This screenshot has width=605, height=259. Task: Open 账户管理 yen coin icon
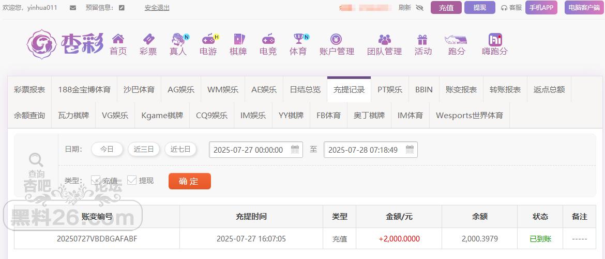click(336, 39)
